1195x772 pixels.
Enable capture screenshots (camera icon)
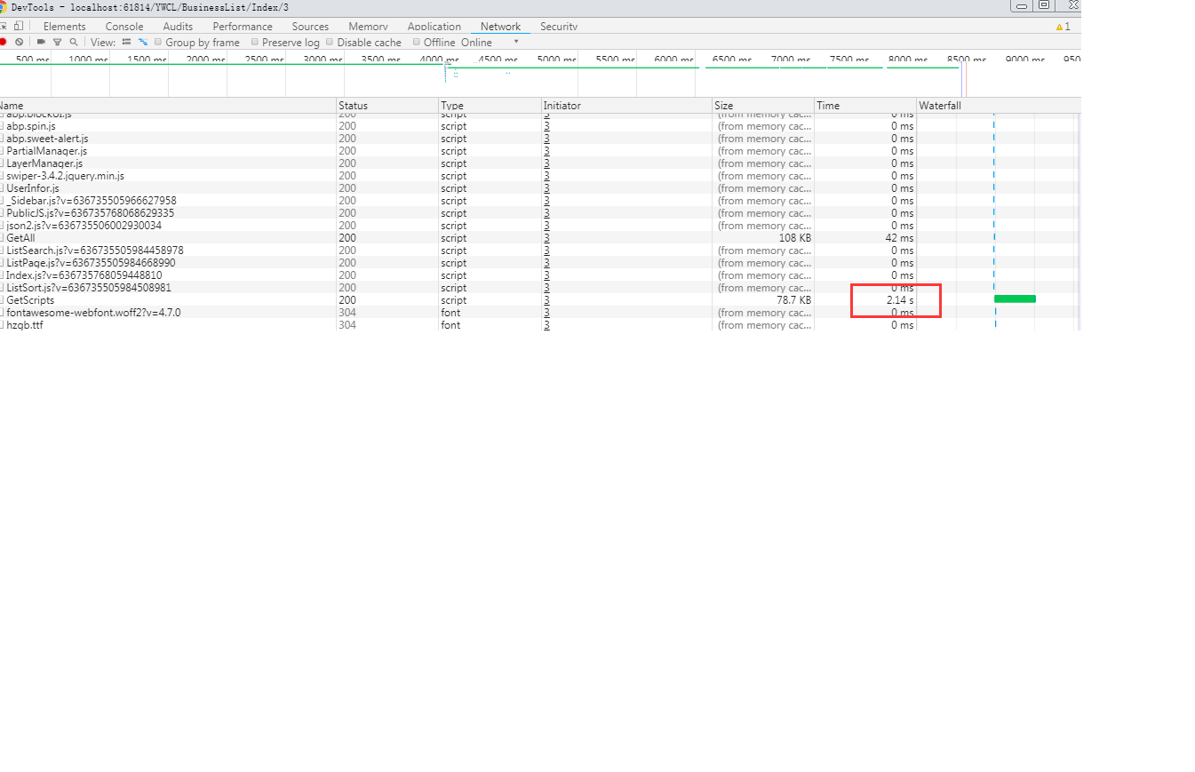coord(41,42)
